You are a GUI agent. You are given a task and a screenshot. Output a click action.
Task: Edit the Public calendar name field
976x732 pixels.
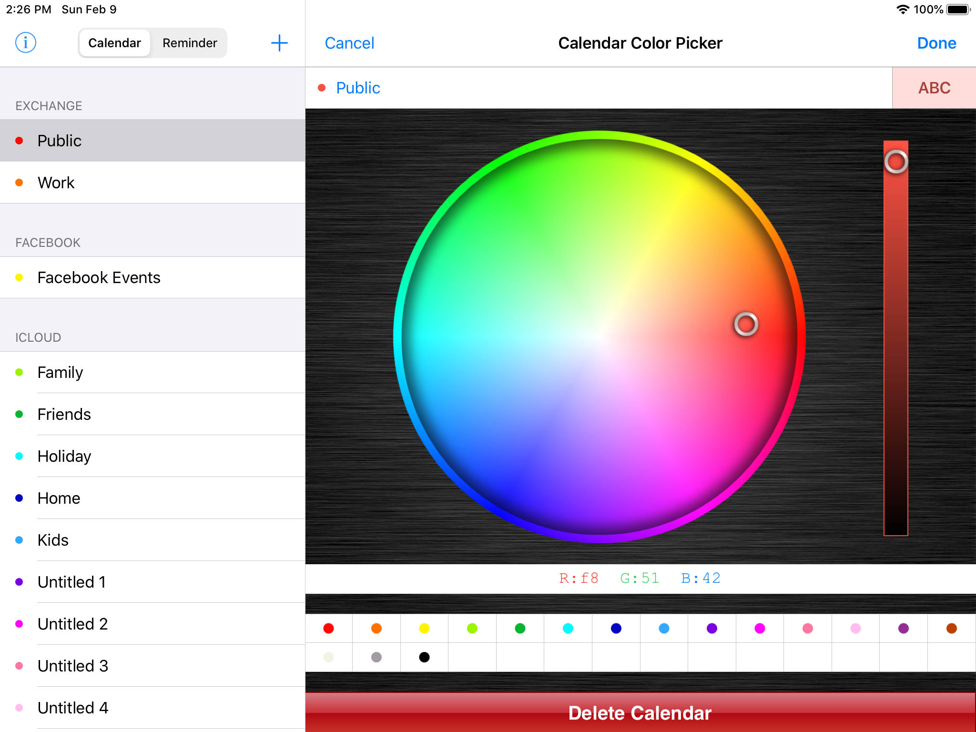[x=358, y=88]
